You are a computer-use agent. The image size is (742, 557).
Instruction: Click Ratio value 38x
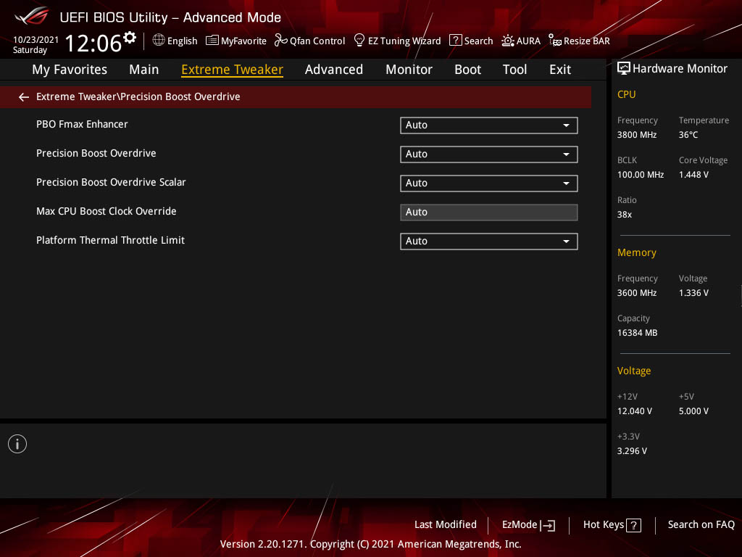pos(624,215)
